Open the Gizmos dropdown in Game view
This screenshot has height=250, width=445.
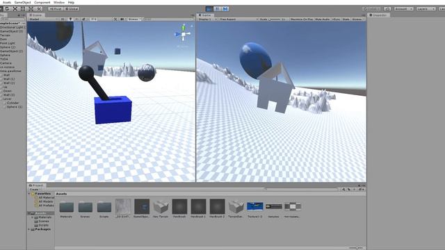[358, 19]
